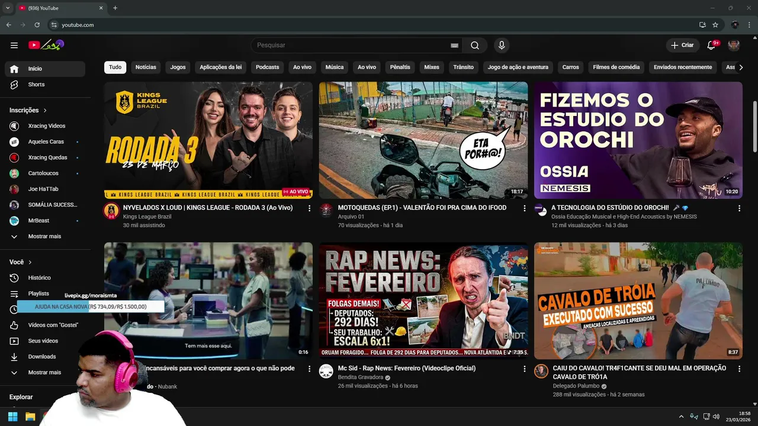Select the Jogos filter chip
Image resolution: width=758 pixels, height=426 pixels.
178,67
